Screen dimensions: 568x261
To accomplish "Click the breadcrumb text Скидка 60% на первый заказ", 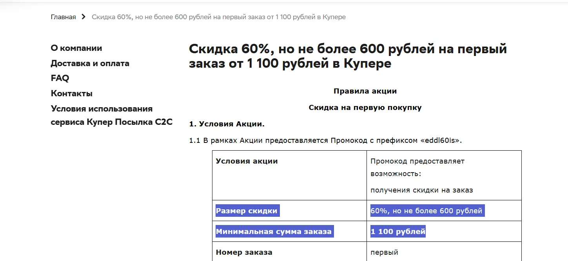I will pyautogui.click(x=219, y=17).
